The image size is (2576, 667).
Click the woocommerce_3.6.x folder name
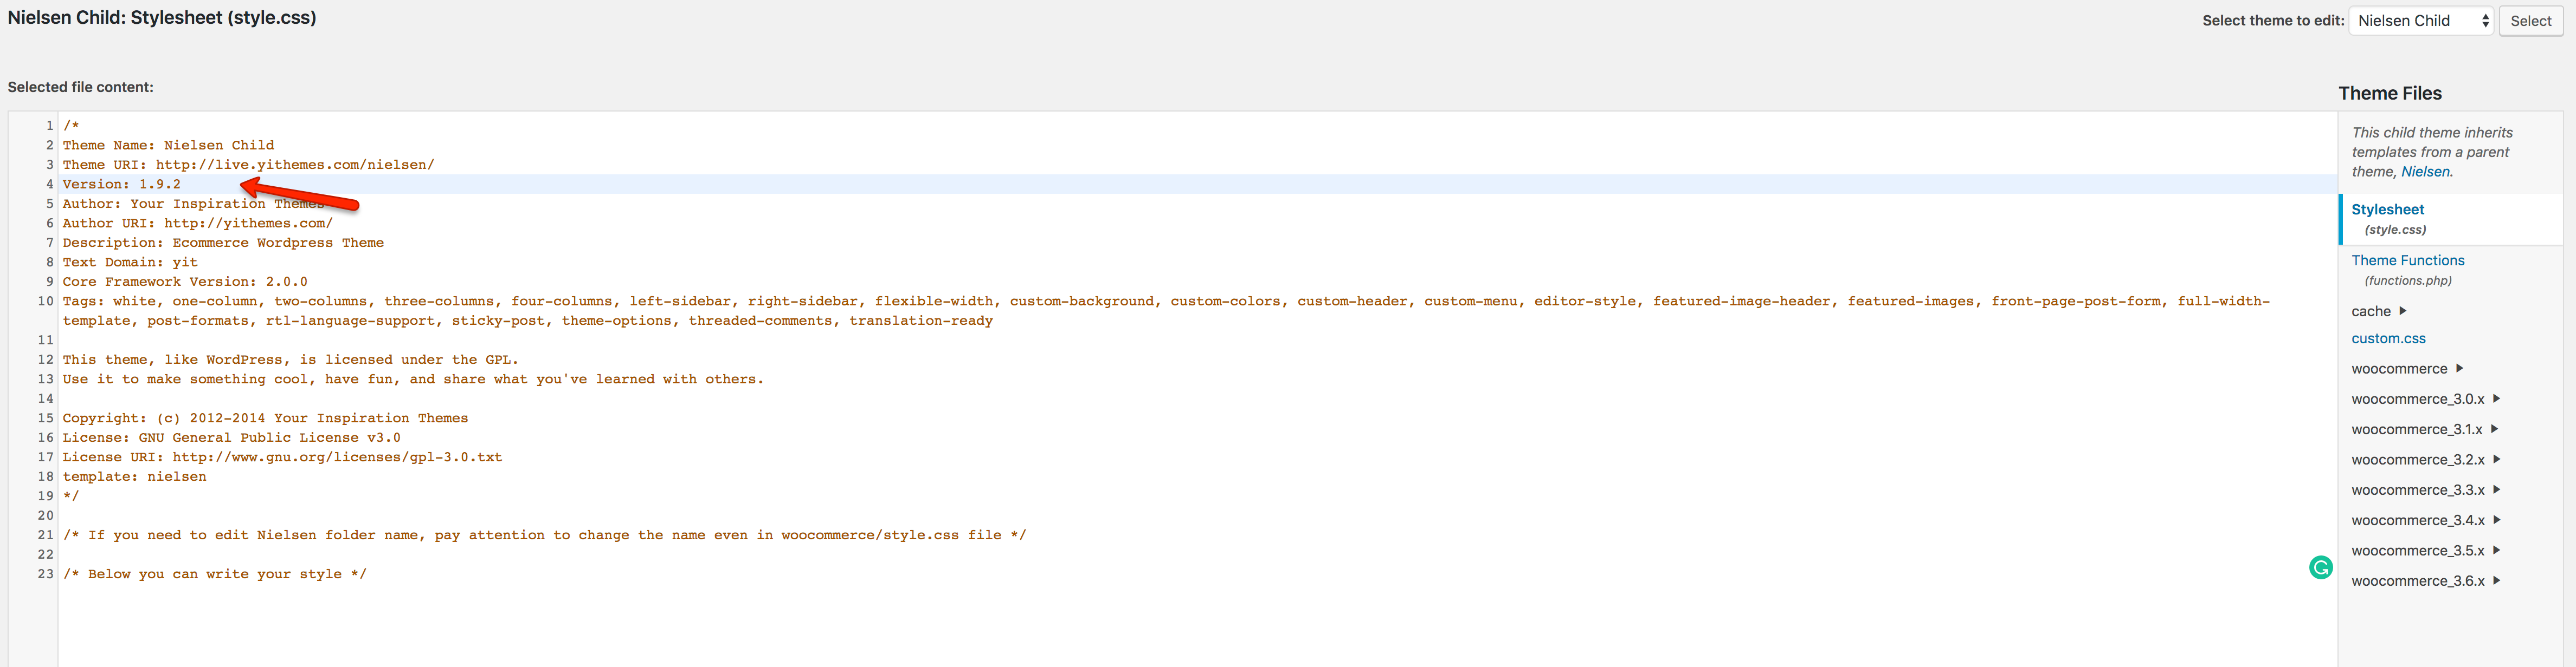click(x=2417, y=581)
